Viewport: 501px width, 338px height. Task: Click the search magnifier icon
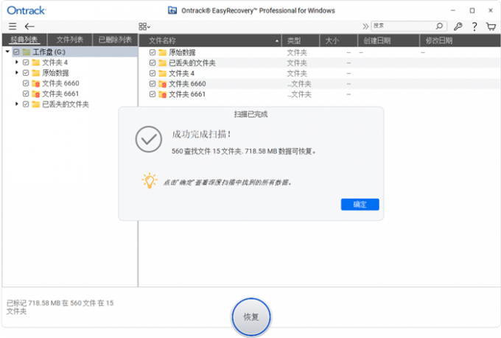point(439,26)
